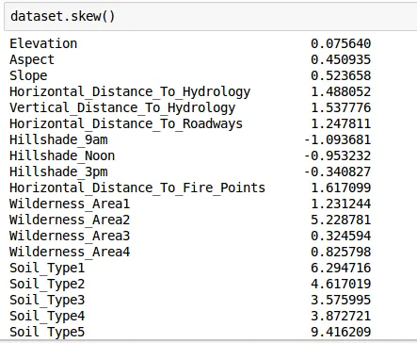This screenshot has width=417, height=343.
Task: Select the Slope row label
Action: [28, 75]
